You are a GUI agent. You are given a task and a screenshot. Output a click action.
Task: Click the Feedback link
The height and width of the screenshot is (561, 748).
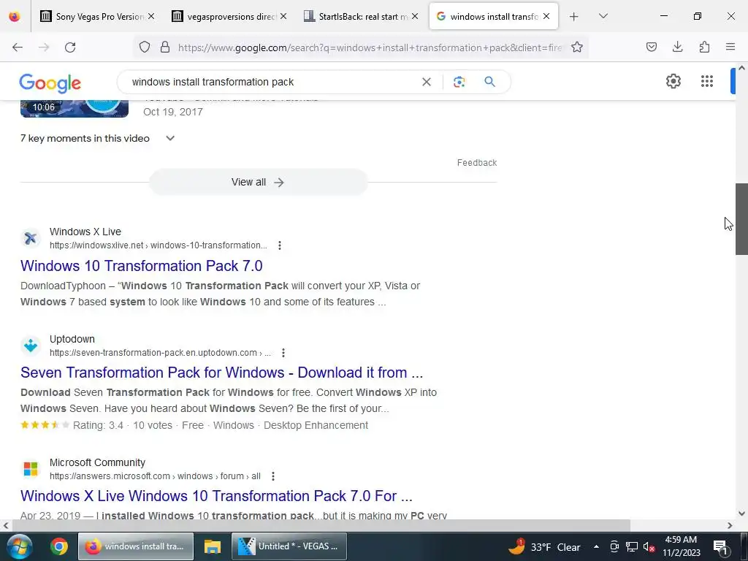coord(477,163)
